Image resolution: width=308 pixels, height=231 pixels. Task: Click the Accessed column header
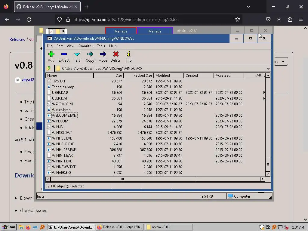[x=229, y=75]
